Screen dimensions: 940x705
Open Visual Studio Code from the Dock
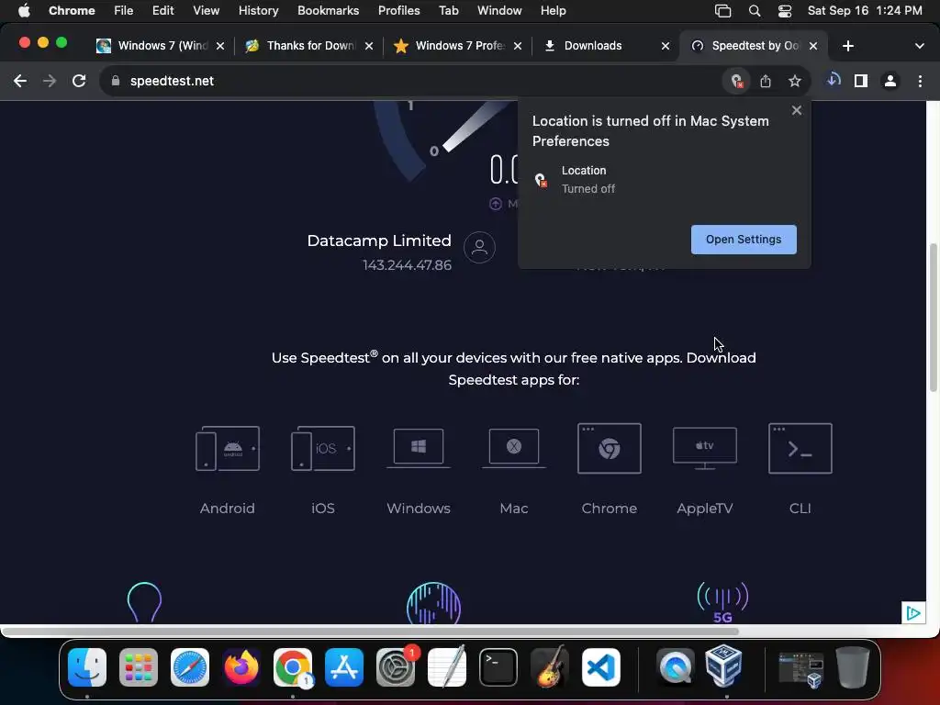(x=601, y=667)
